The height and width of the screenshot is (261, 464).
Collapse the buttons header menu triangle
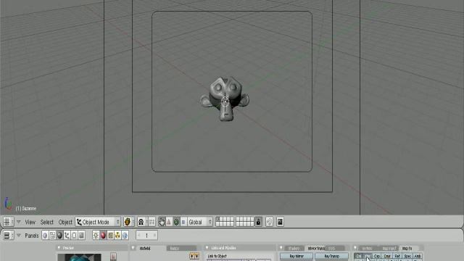[x=19, y=236]
